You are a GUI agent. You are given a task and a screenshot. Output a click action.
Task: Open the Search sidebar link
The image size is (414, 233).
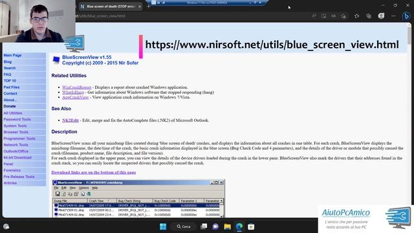pos(10,68)
